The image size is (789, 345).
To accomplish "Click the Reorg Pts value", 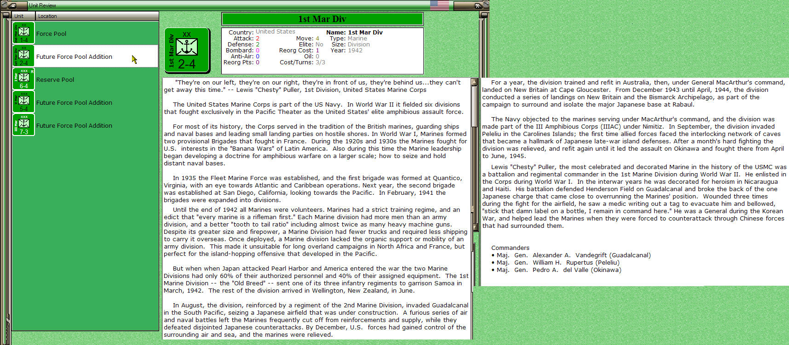I will (258, 62).
